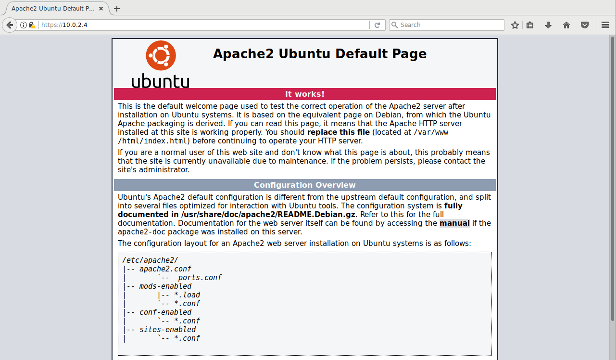Click the padlock security warning icon

(x=32, y=25)
